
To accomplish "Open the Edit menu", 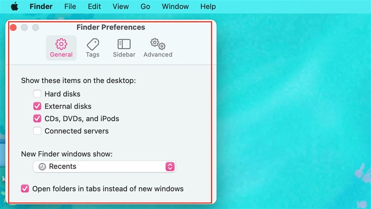I will click(94, 7).
